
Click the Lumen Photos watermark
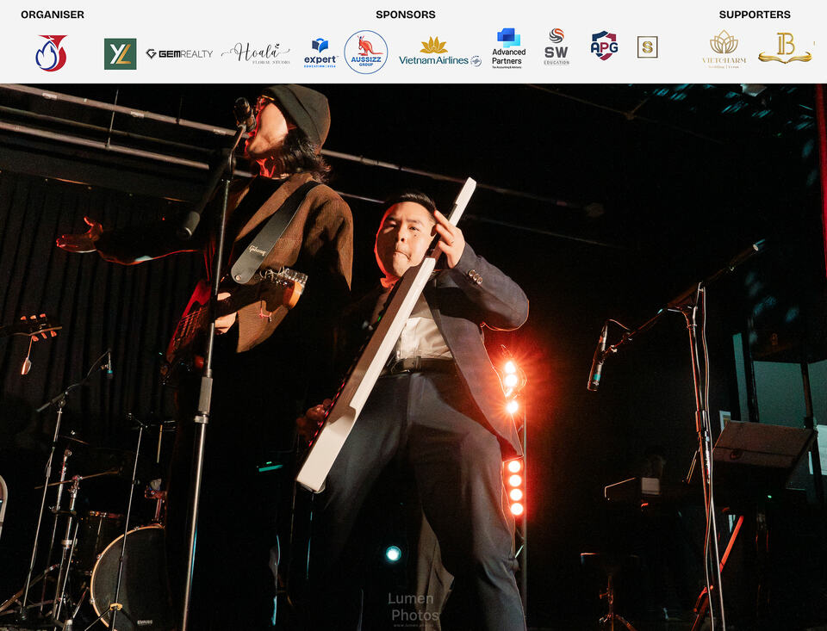[x=413, y=607]
